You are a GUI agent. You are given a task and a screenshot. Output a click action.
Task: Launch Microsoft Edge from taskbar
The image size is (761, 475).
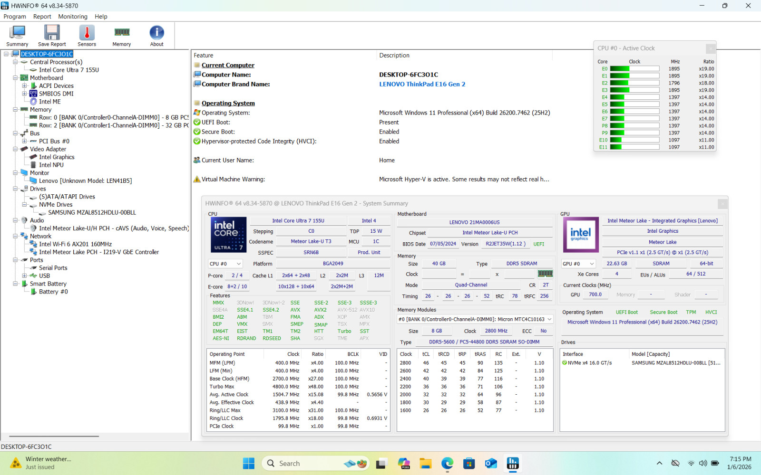pyautogui.click(x=447, y=463)
